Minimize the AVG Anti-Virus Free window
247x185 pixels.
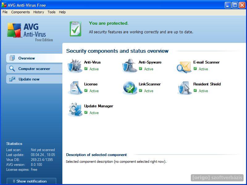click(228, 5)
